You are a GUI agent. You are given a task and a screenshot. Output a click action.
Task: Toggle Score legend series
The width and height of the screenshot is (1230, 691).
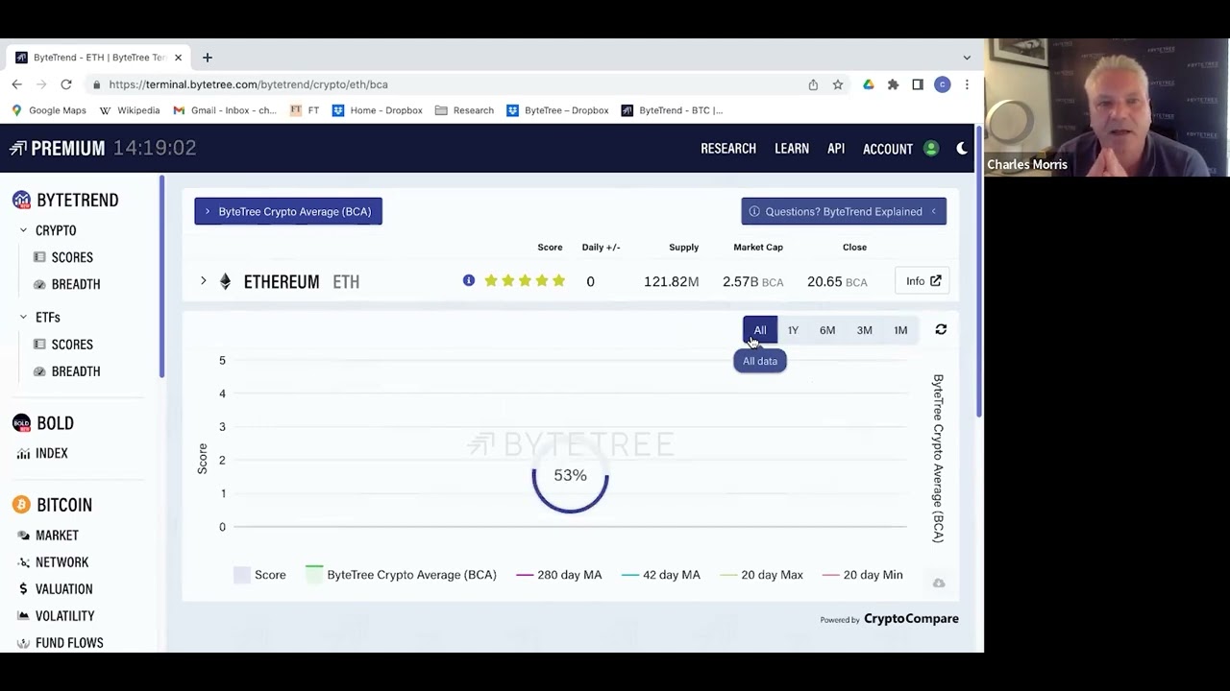259,575
